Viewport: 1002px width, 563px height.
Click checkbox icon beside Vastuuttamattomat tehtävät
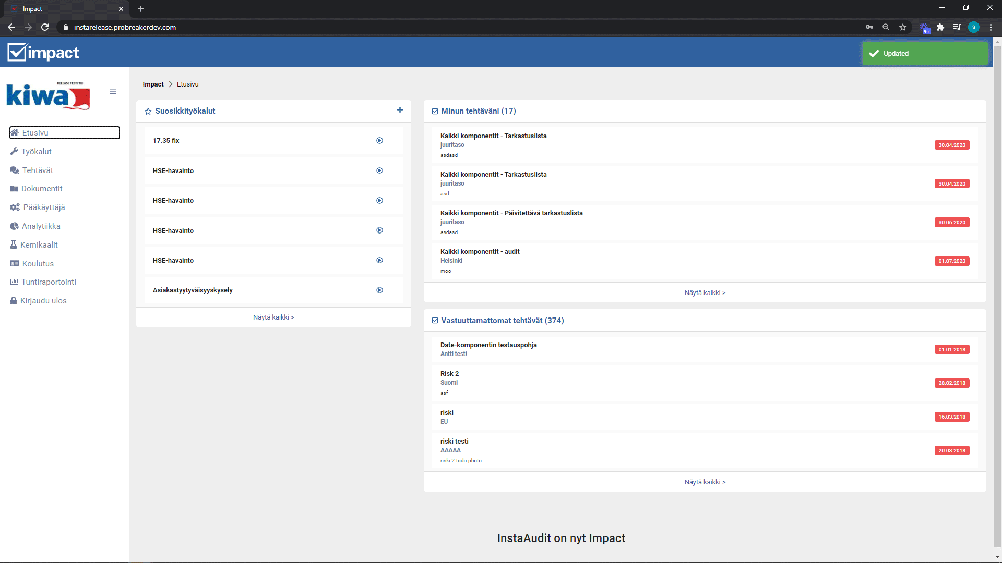435,321
